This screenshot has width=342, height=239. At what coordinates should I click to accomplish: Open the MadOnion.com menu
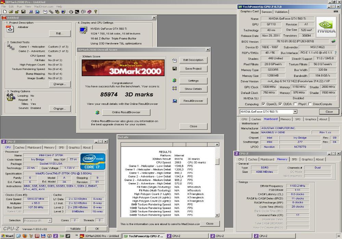44,6
